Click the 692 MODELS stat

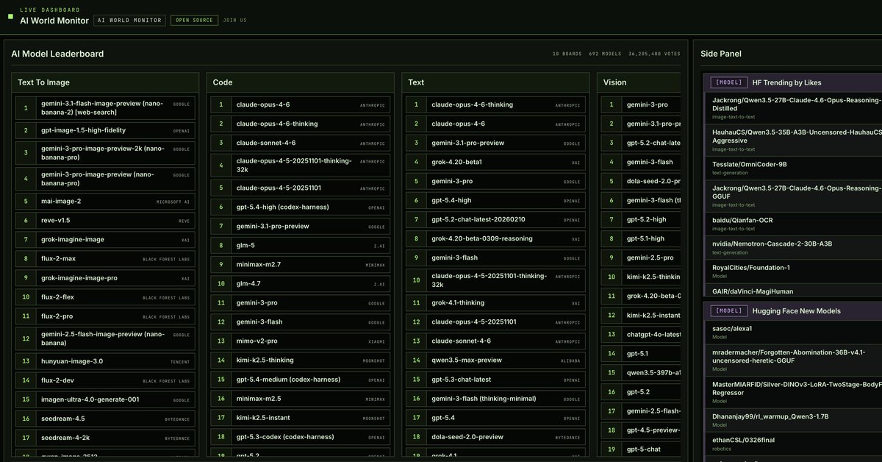(x=604, y=54)
